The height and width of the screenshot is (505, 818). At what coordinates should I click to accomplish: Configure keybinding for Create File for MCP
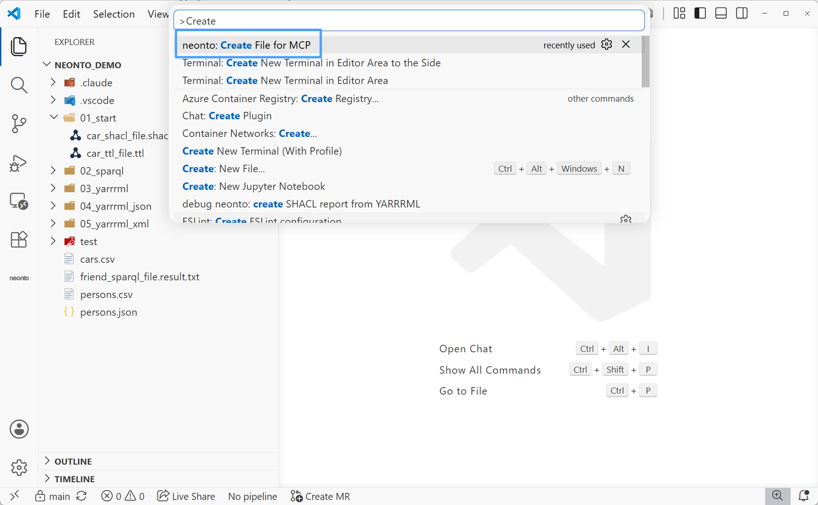coord(606,45)
